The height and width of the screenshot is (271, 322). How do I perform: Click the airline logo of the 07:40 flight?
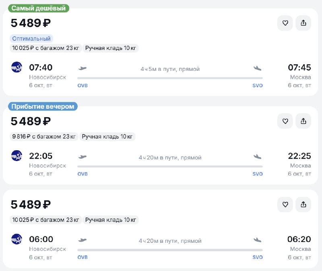(x=17, y=67)
